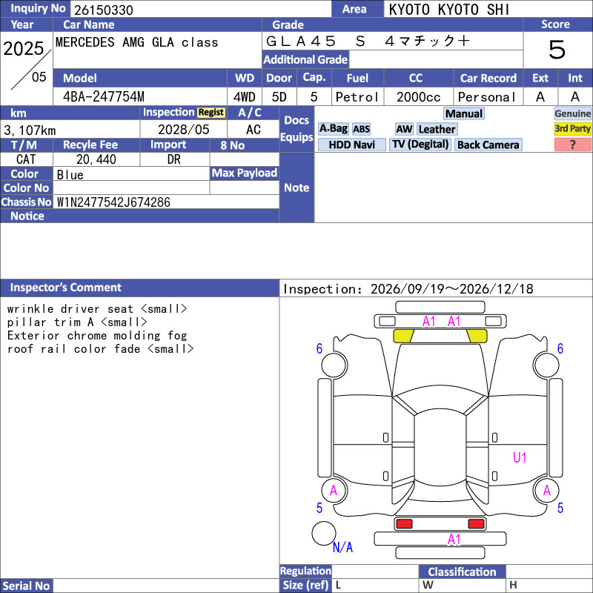Click the TV (Degital) badge
The width and height of the screenshot is (593, 593).
pos(420,145)
